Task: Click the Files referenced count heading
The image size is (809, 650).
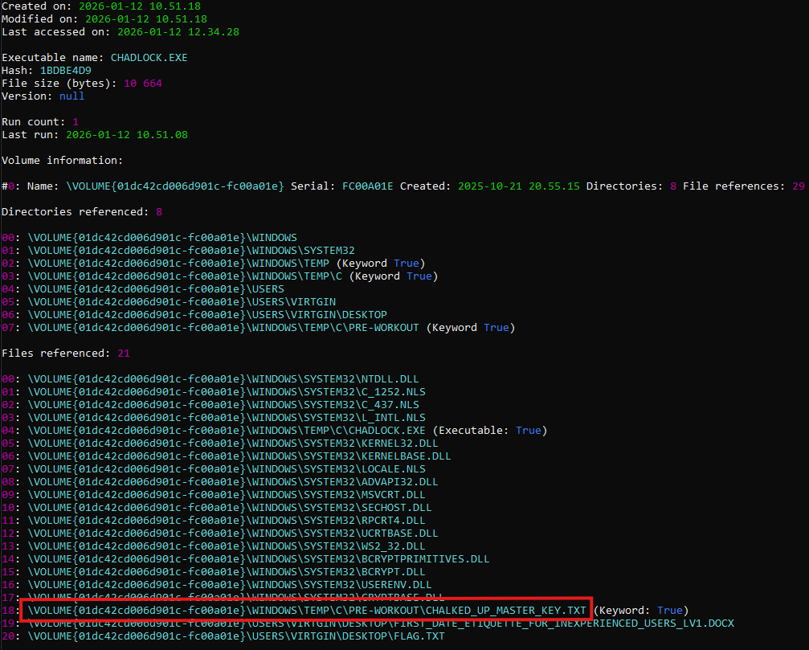Action: pyautogui.click(x=66, y=353)
